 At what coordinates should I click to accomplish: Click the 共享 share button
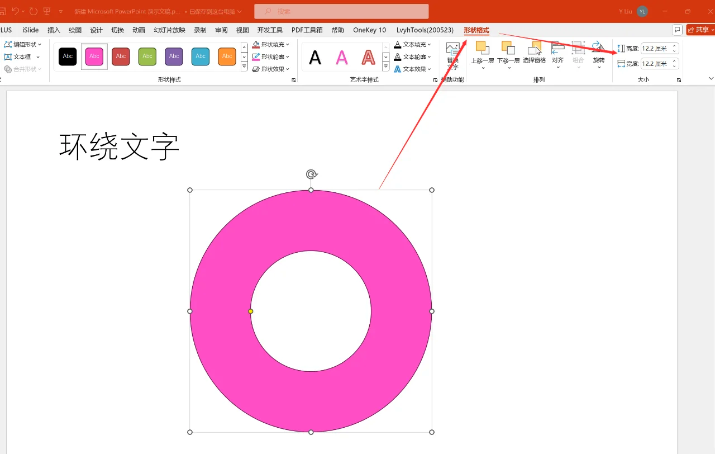coord(700,30)
